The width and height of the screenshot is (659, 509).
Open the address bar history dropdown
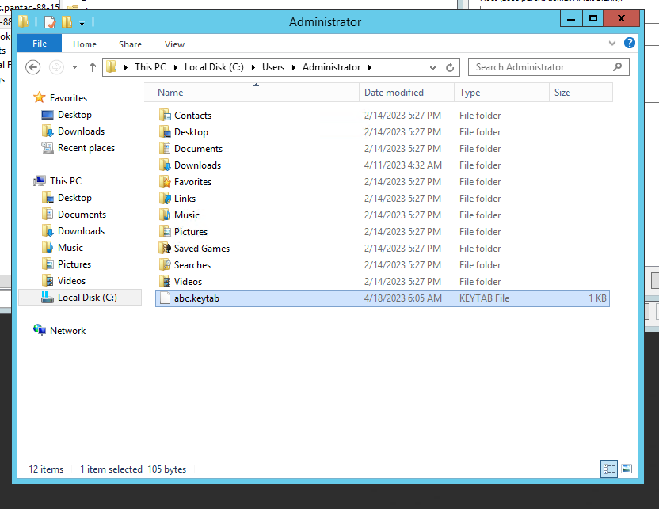(432, 67)
